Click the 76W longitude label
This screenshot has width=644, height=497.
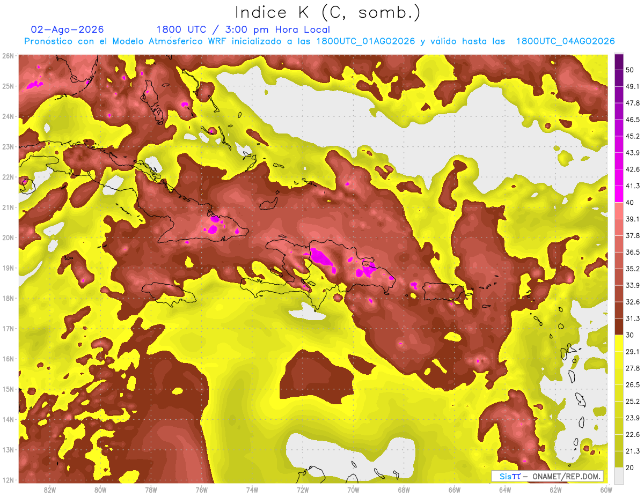pyautogui.click(x=201, y=490)
